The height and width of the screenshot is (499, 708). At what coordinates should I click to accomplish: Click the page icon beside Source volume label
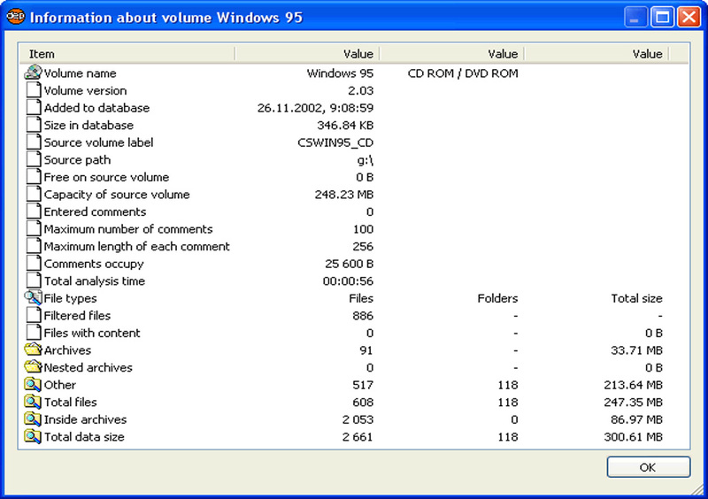[x=33, y=142]
